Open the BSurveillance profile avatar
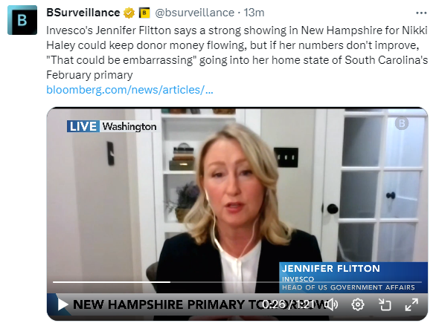Image resolution: width=439 pixels, height=323 pixels. (x=22, y=20)
